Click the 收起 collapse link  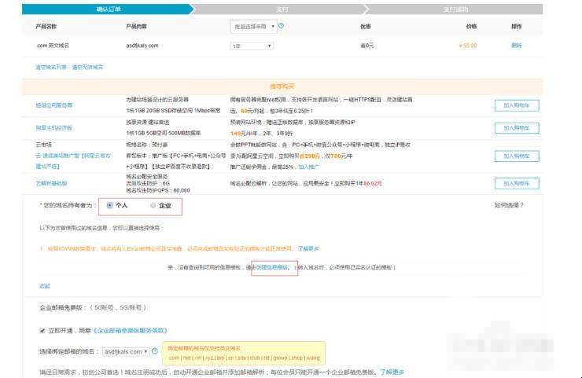(45, 286)
